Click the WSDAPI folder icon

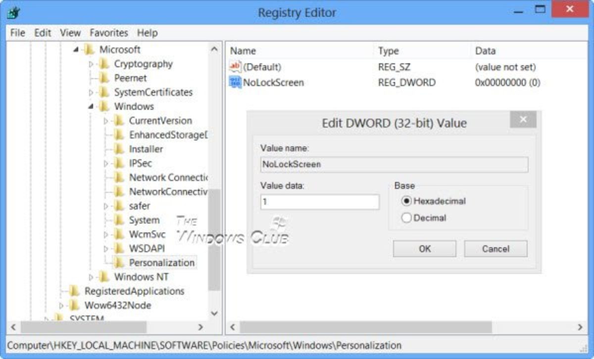(x=119, y=249)
